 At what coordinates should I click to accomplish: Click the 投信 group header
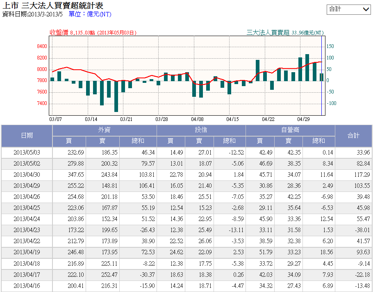coord(201,130)
